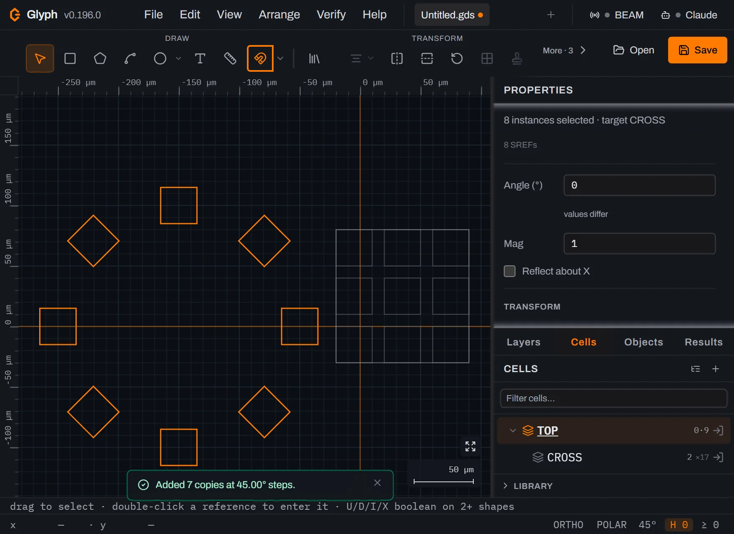The height and width of the screenshot is (534, 734).
Task: Select the arrow selection tool
Action: pyautogui.click(x=40, y=58)
